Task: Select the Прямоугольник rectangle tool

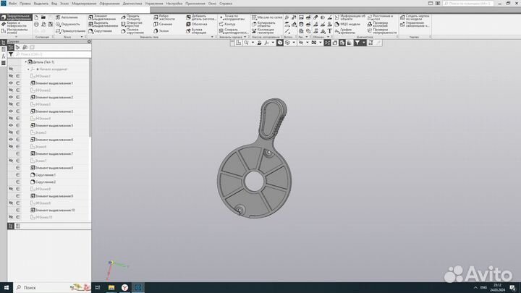Action: pos(70,31)
